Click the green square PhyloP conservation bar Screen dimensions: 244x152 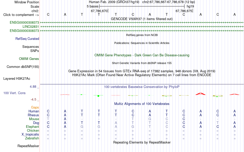coord(98,96)
